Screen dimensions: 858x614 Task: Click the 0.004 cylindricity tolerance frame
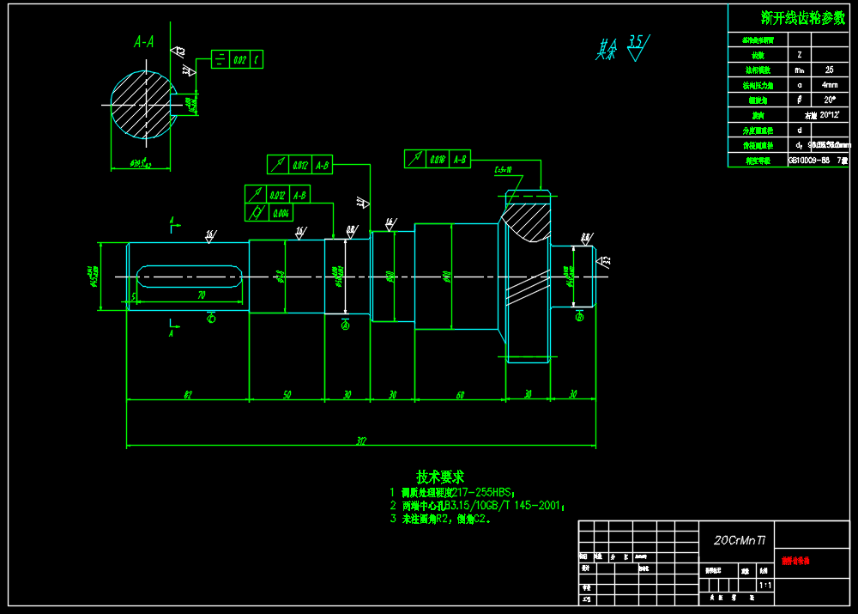point(269,212)
